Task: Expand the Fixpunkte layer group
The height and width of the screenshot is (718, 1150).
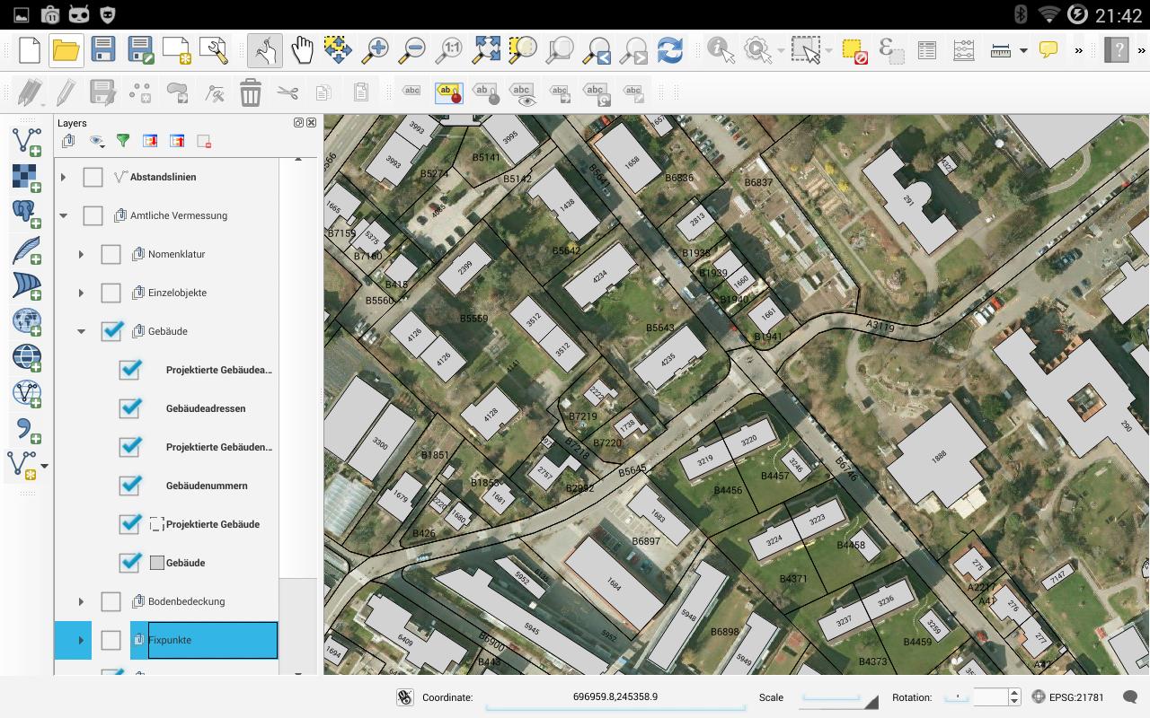Action: click(80, 640)
